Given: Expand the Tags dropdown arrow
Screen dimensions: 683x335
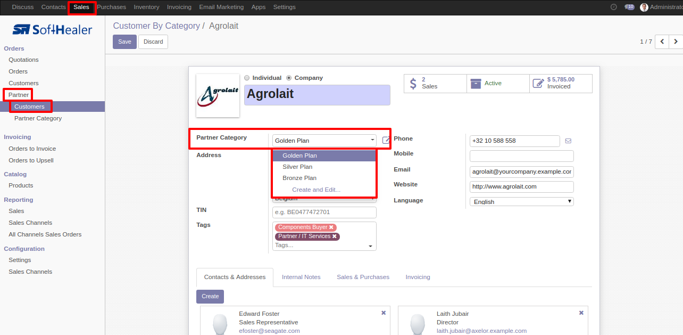Looking at the screenshot, I should [x=370, y=246].
